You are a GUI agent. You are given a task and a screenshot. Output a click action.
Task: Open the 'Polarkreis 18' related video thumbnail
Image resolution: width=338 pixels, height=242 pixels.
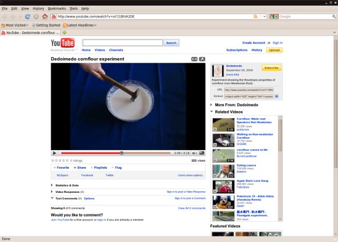[x=223, y=202]
